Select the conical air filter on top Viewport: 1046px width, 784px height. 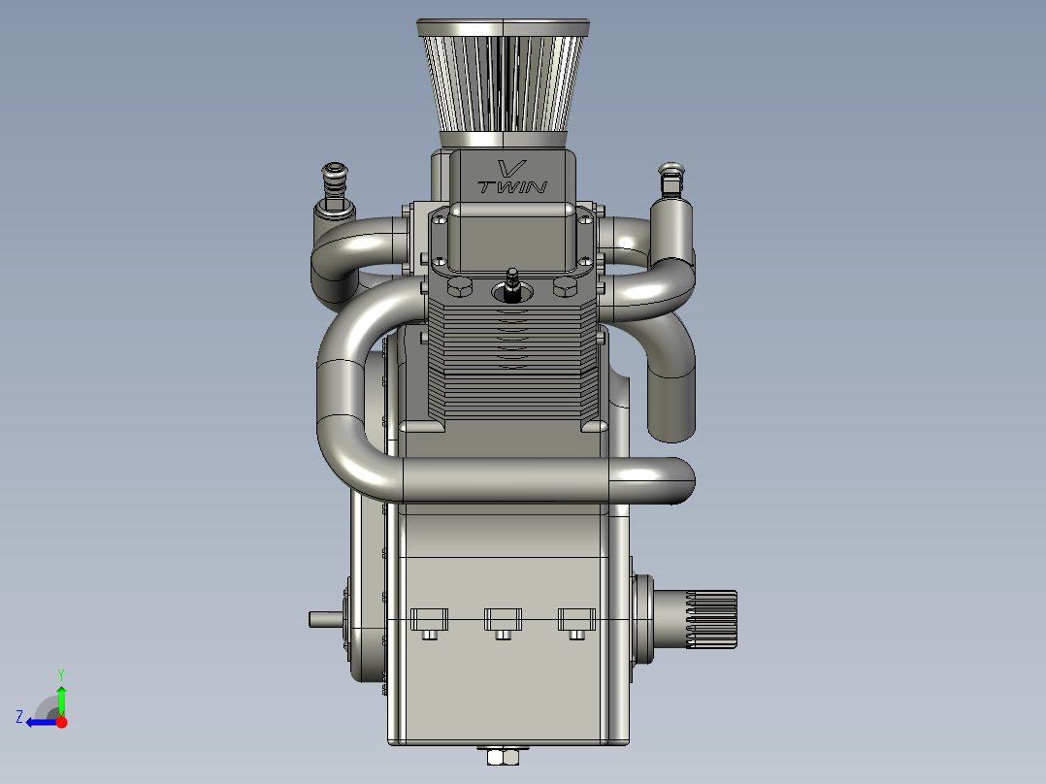(503, 82)
